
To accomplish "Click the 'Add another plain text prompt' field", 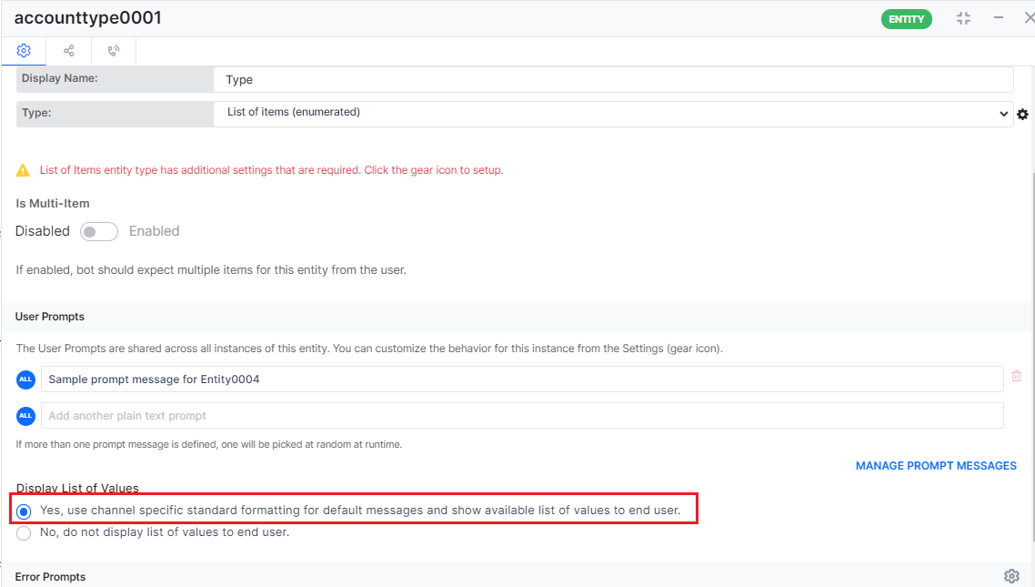I will click(522, 416).
